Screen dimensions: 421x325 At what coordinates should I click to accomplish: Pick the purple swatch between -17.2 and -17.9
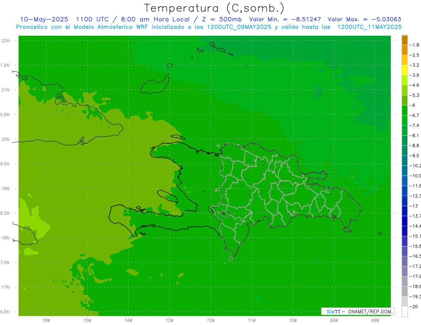pos(405,271)
